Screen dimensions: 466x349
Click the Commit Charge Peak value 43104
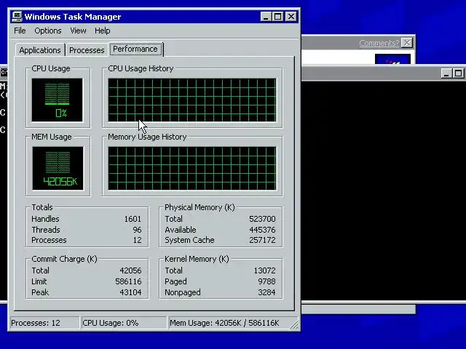click(x=130, y=292)
